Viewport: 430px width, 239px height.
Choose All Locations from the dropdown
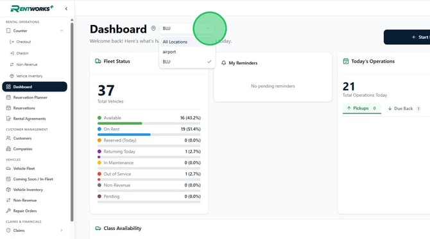[187, 42]
